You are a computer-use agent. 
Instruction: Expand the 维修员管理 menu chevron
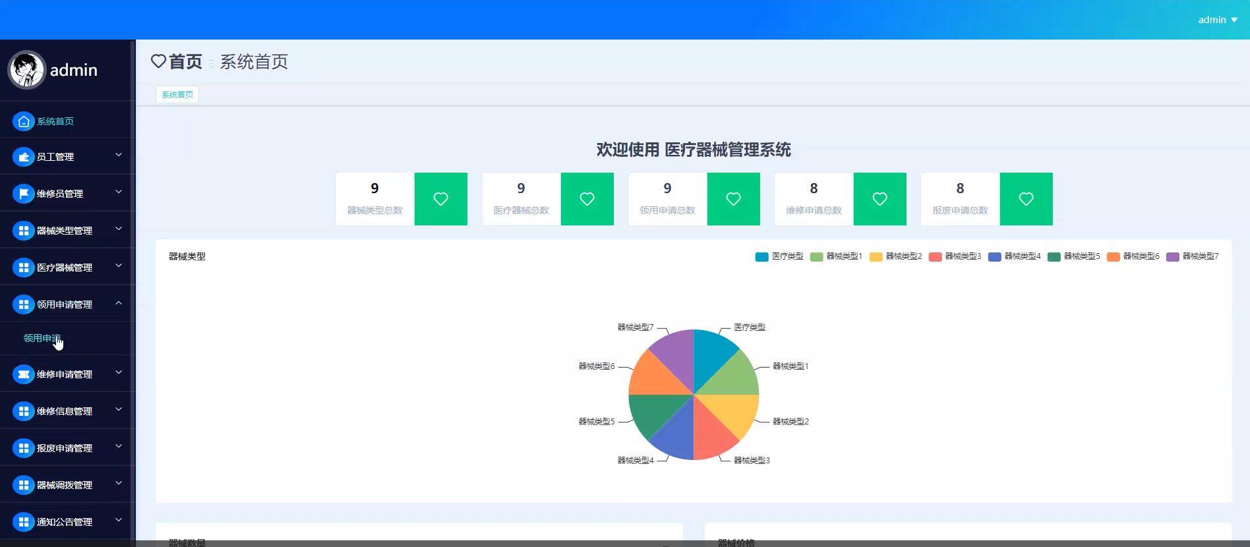coord(119,192)
